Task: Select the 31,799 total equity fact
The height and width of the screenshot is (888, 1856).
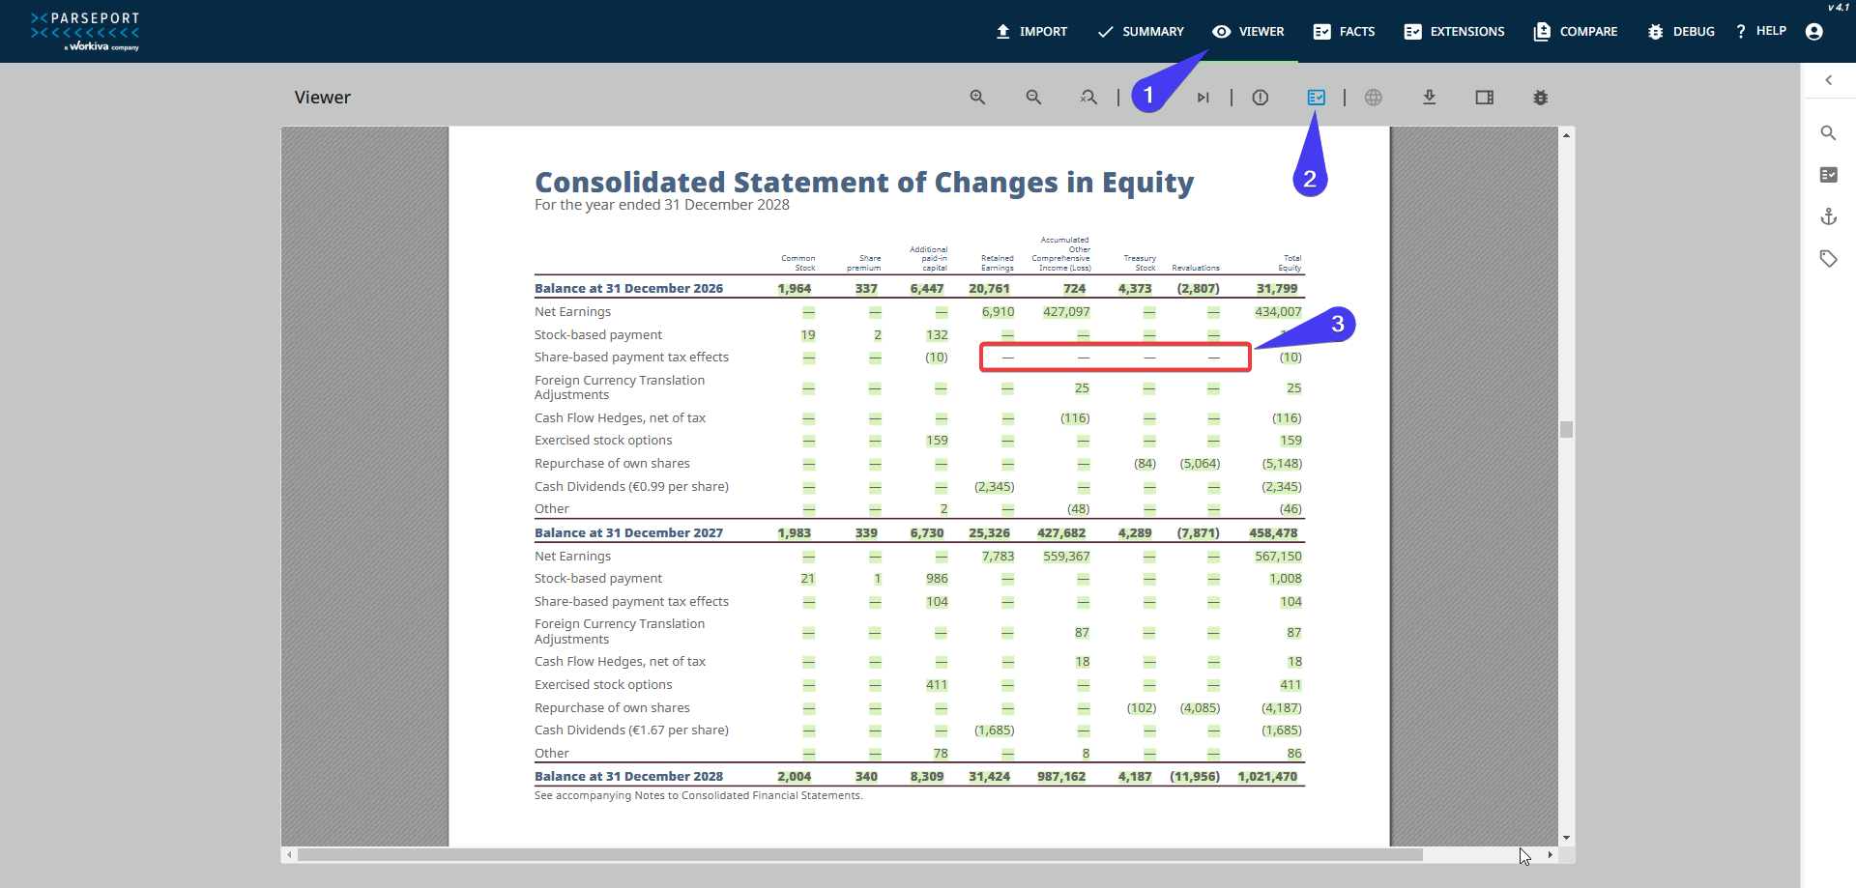Action: point(1277,289)
